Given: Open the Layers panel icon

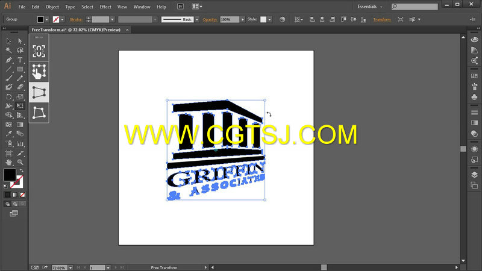Looking at the screenshot, I should point(474,175).
